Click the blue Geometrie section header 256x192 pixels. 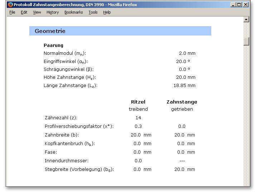120,31
